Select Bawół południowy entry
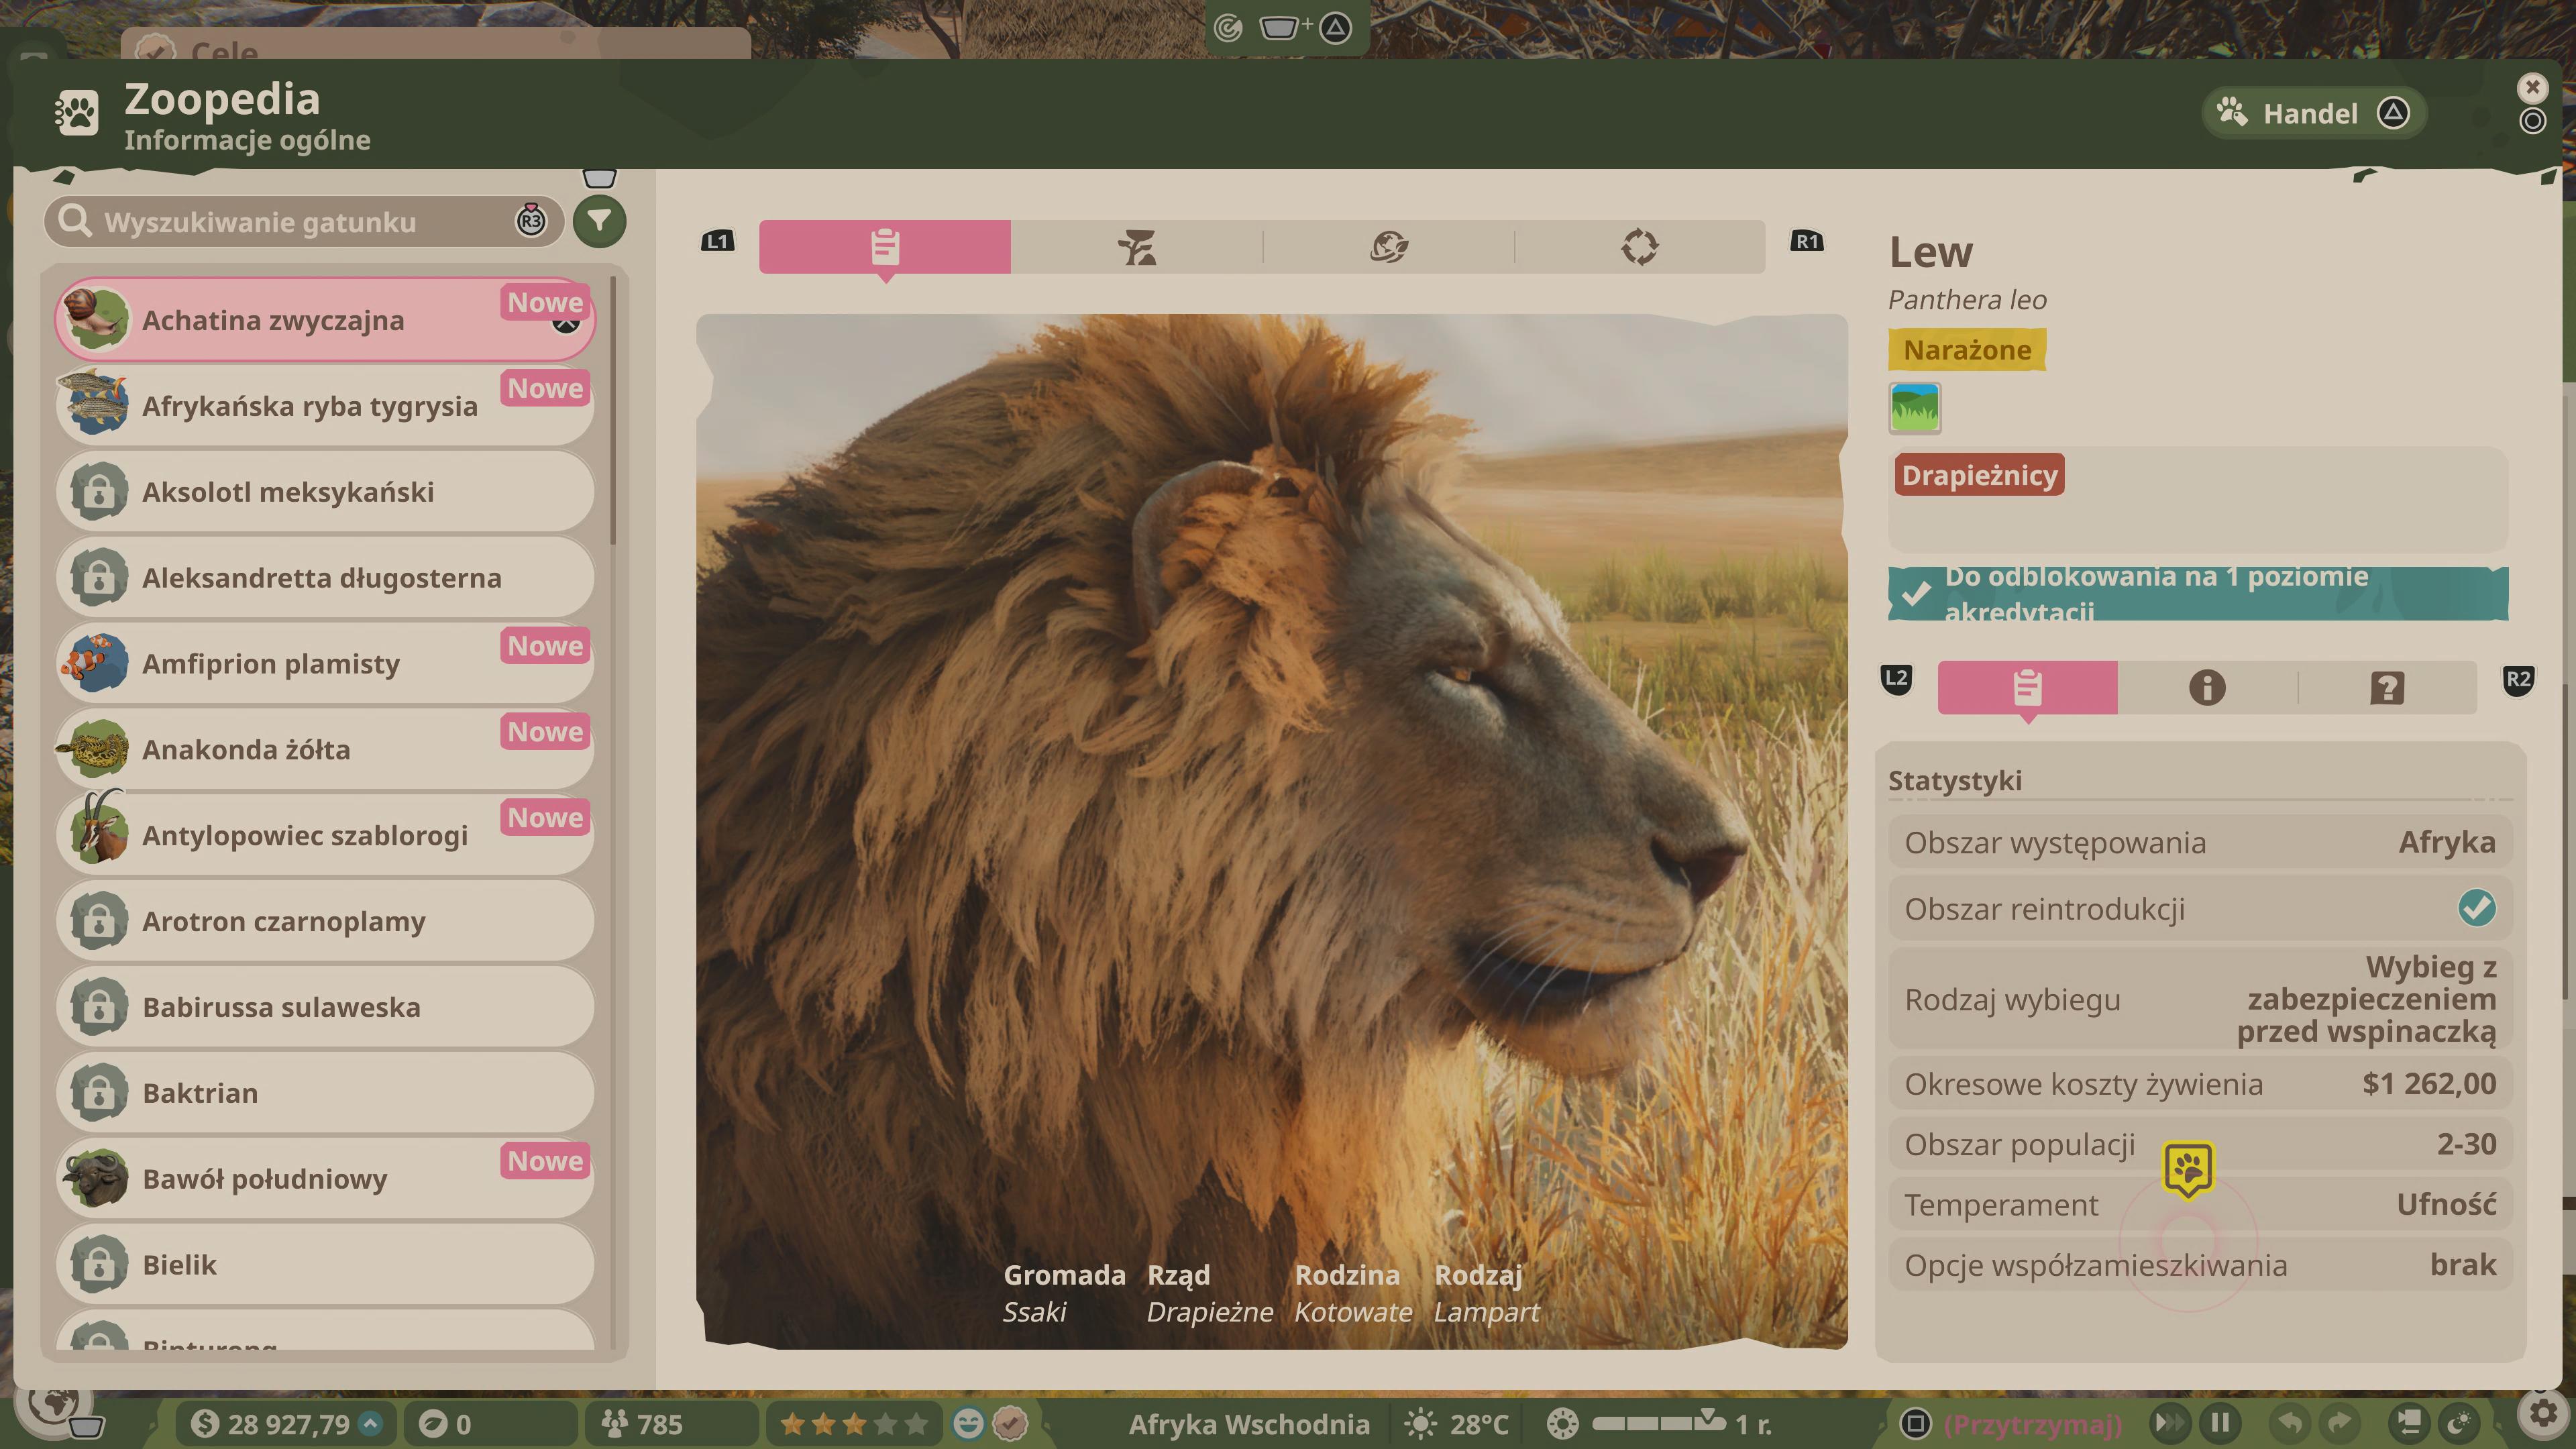 tap(325, 1179)
